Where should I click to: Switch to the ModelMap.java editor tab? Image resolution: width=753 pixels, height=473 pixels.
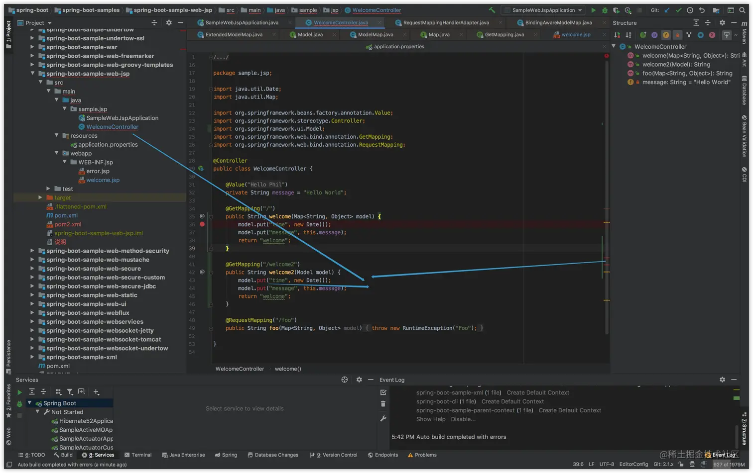tap(375, 35)
